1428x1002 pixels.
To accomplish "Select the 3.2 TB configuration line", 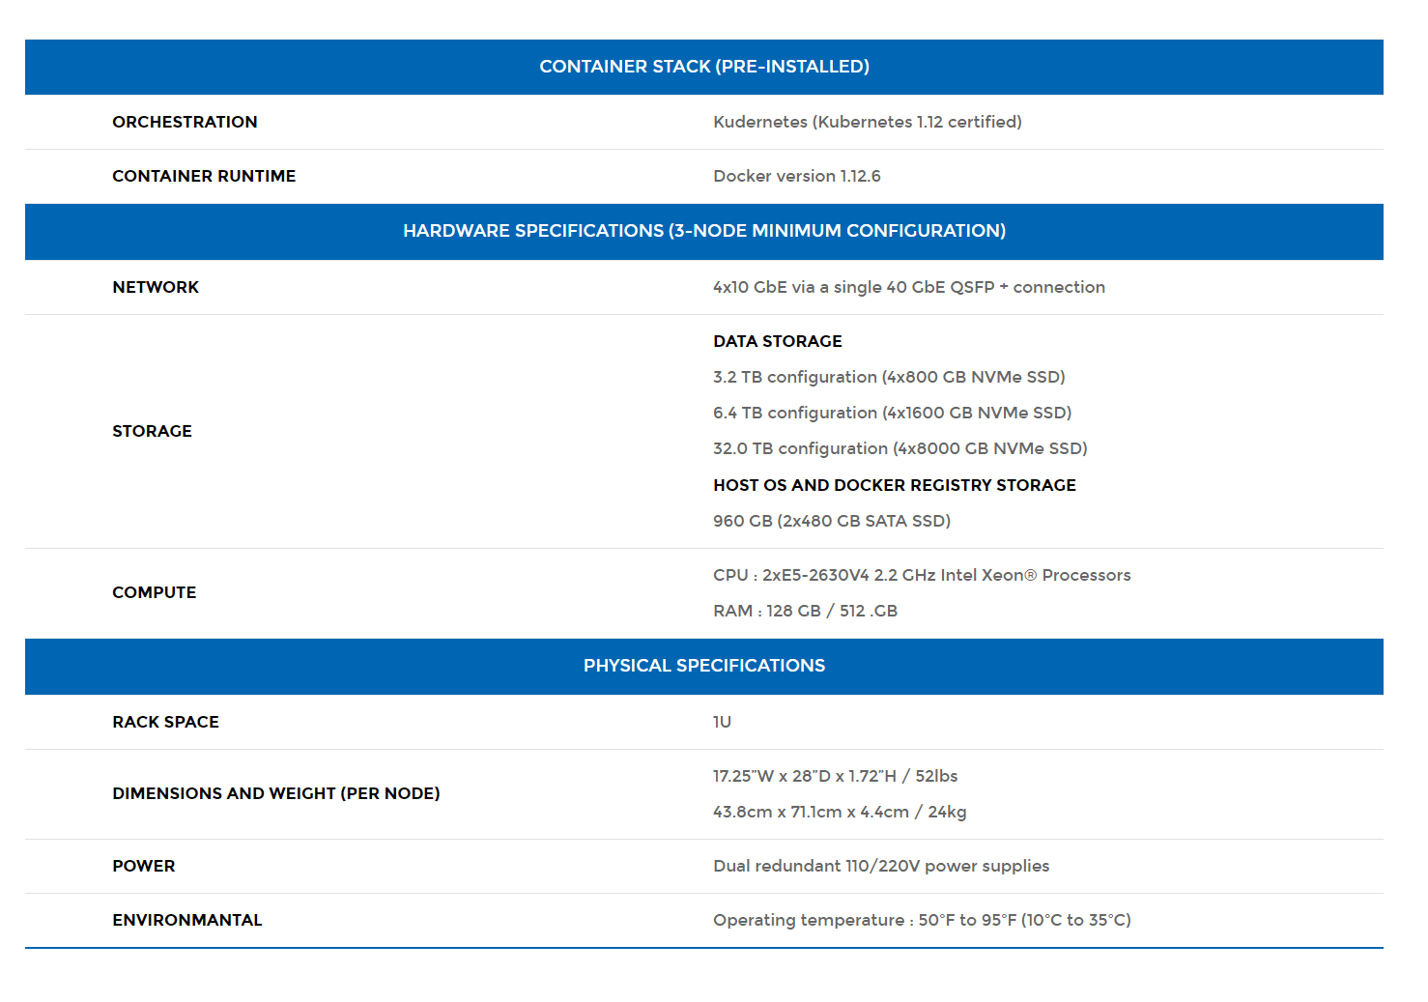I will pos(889,377).
